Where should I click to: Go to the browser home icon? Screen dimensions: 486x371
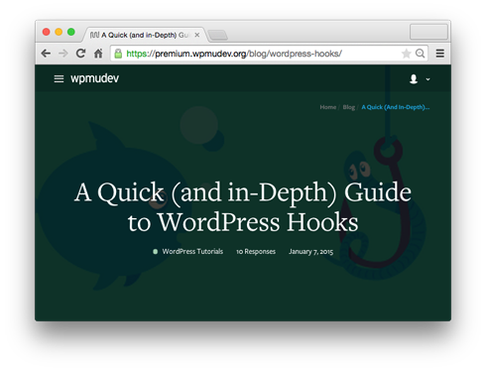click(x=98, y=53)
